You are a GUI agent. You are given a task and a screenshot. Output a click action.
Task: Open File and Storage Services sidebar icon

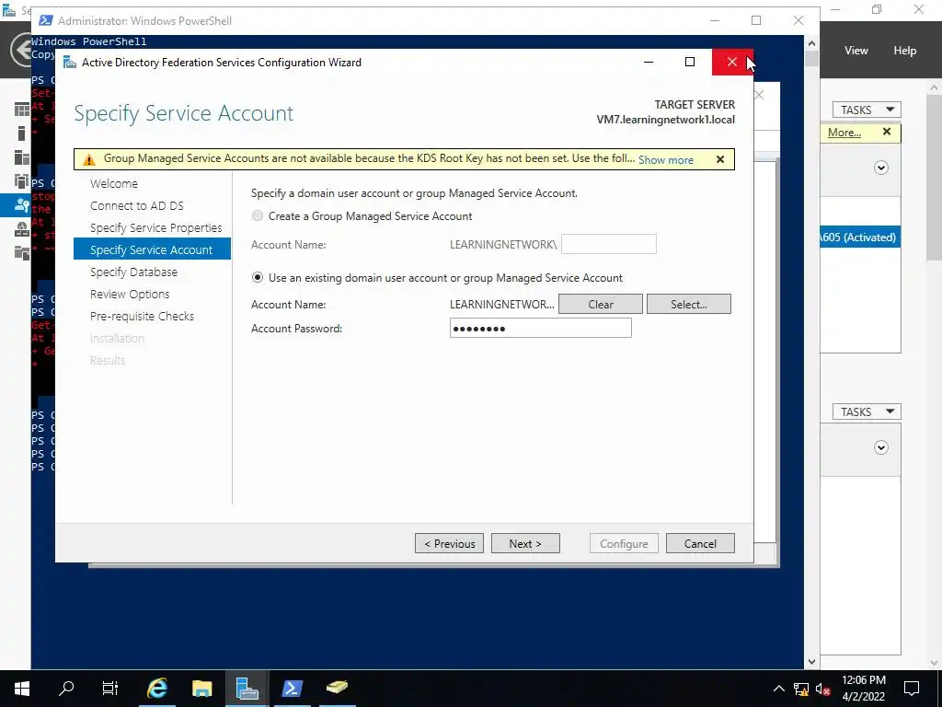22,252
